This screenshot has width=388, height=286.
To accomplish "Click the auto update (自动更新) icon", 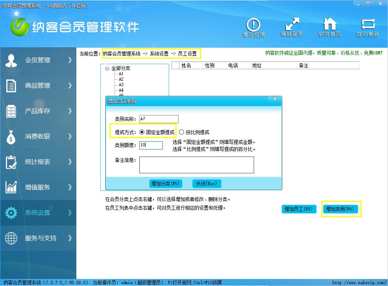I will tap(368, 25).
